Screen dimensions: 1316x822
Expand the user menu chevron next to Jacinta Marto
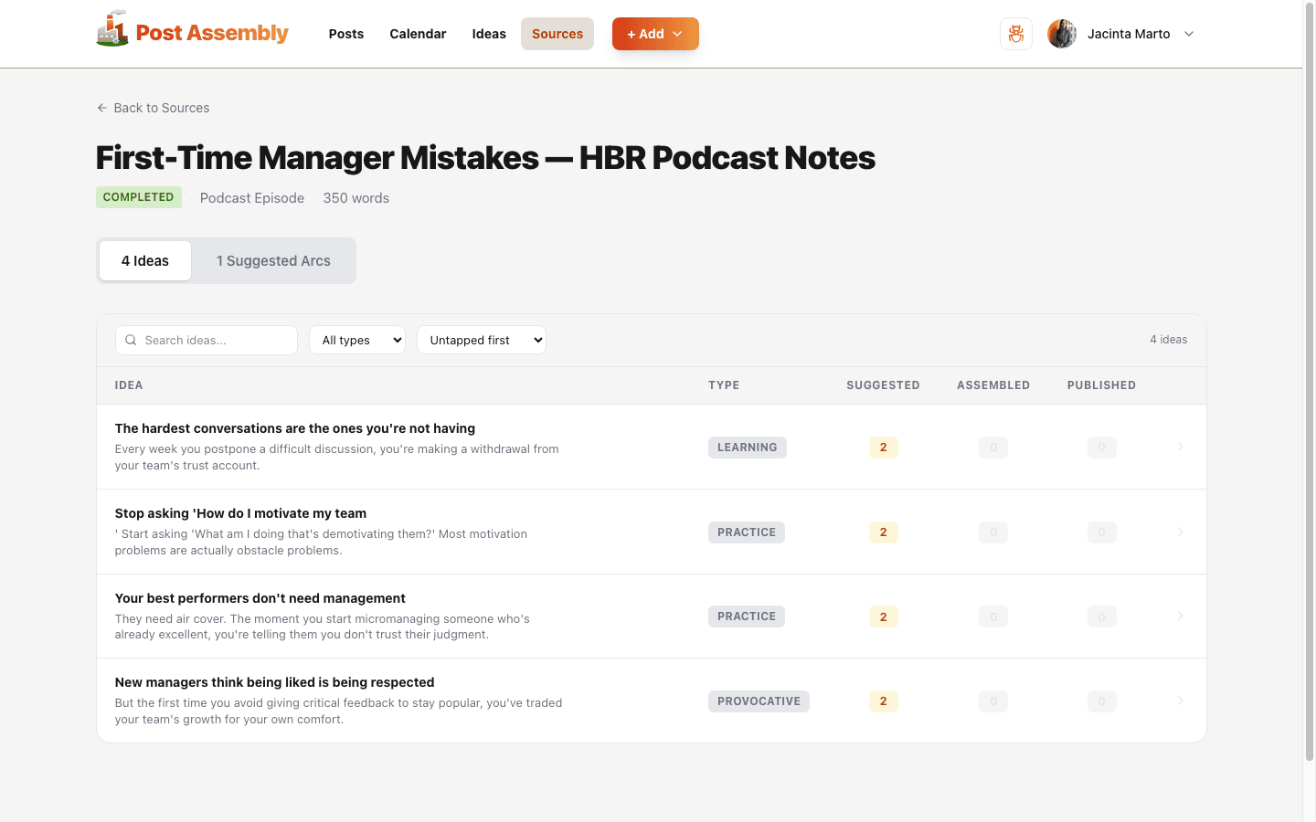pyautogui.click(x=1189, y=34)
